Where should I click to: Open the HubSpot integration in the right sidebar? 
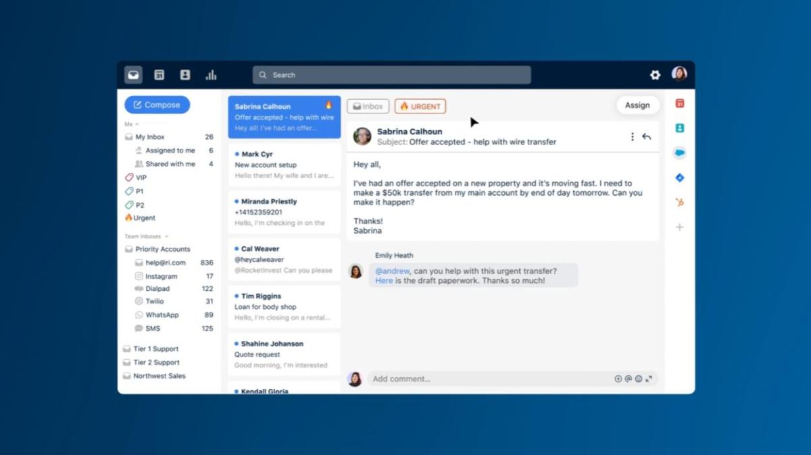pyautogui.click(x=679, y=202)
